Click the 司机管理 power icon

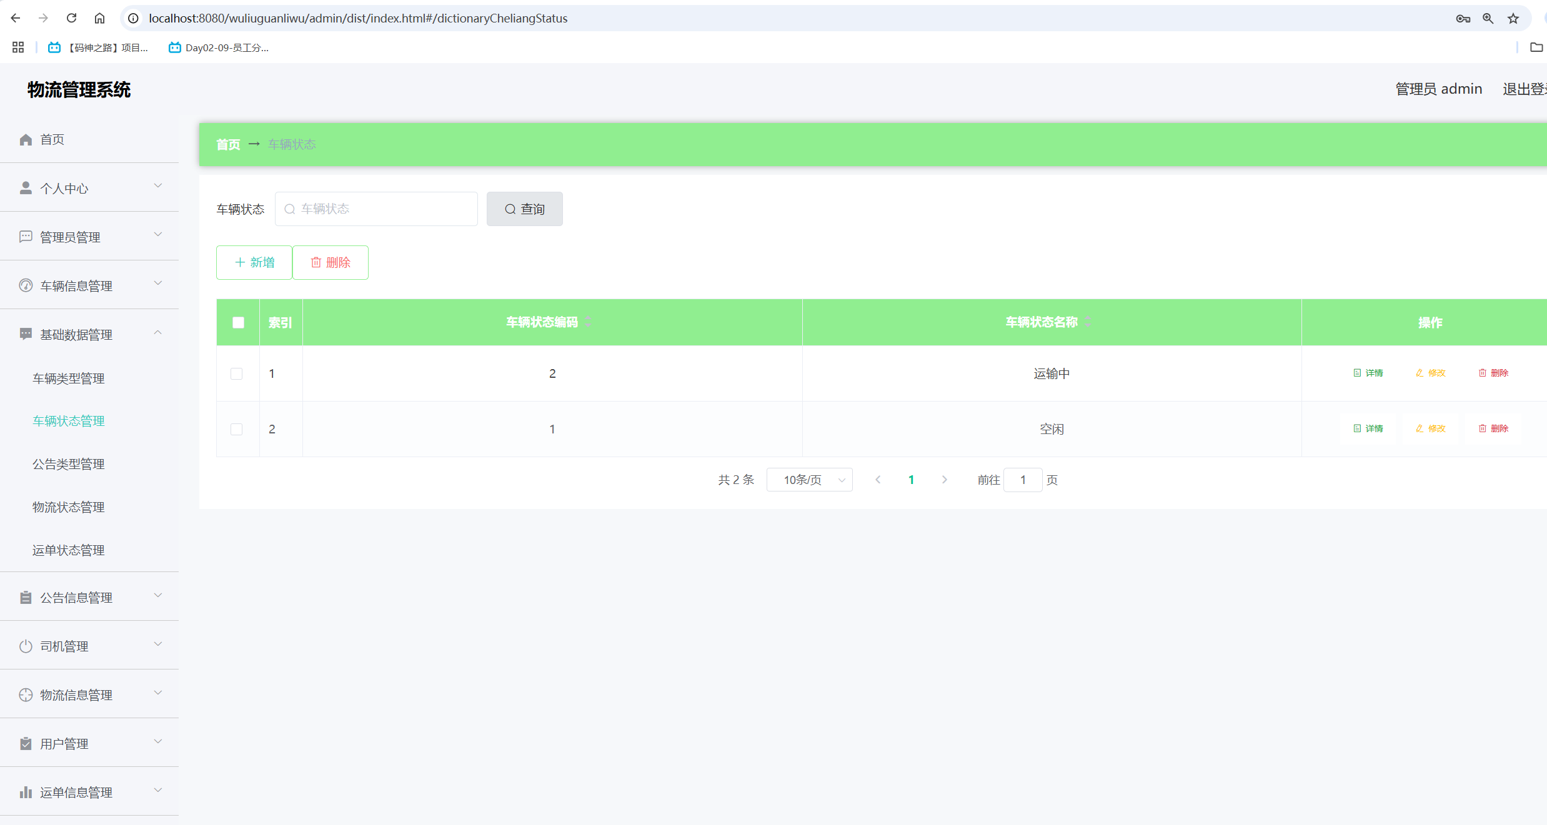(26, 646)
